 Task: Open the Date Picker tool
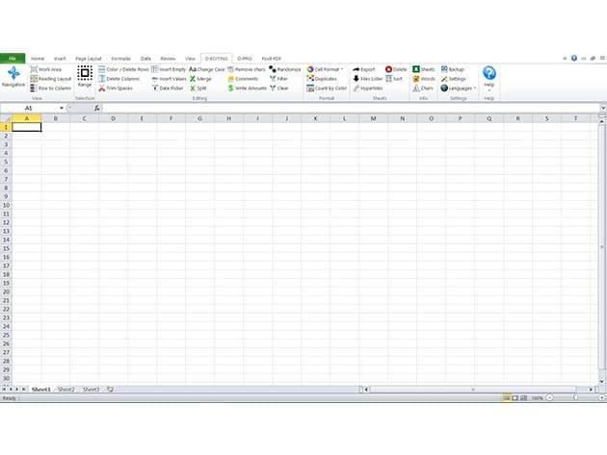tap(168, 88)
